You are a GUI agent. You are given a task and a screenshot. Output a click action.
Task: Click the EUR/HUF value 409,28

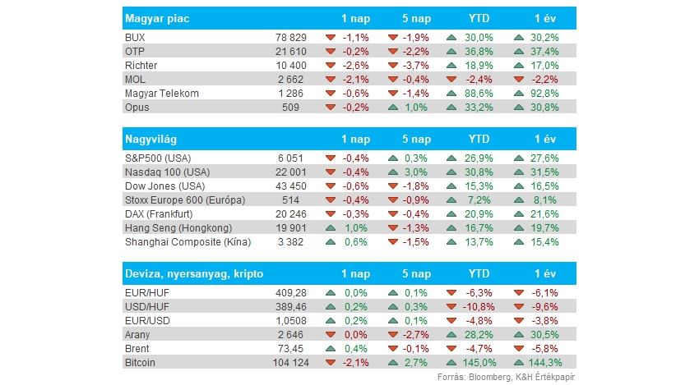pyautogui.click(x=292, y=293)
